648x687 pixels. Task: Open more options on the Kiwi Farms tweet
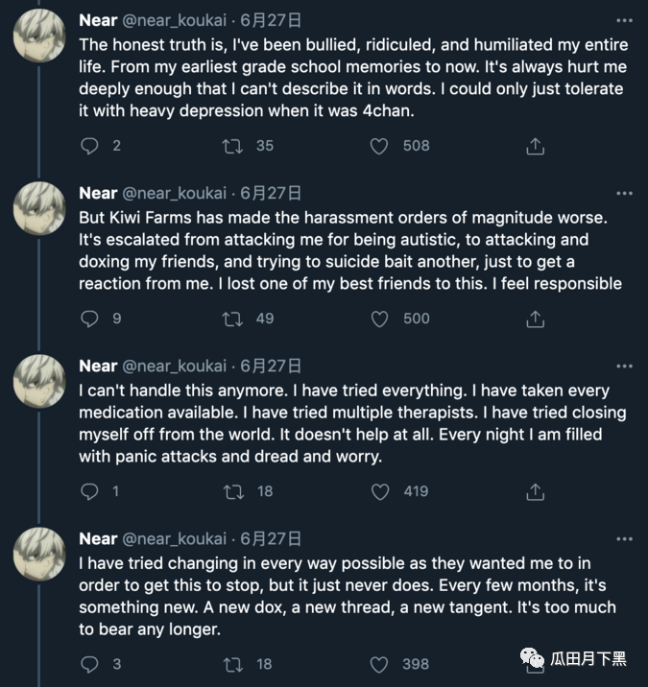click(x=624, y=194)
